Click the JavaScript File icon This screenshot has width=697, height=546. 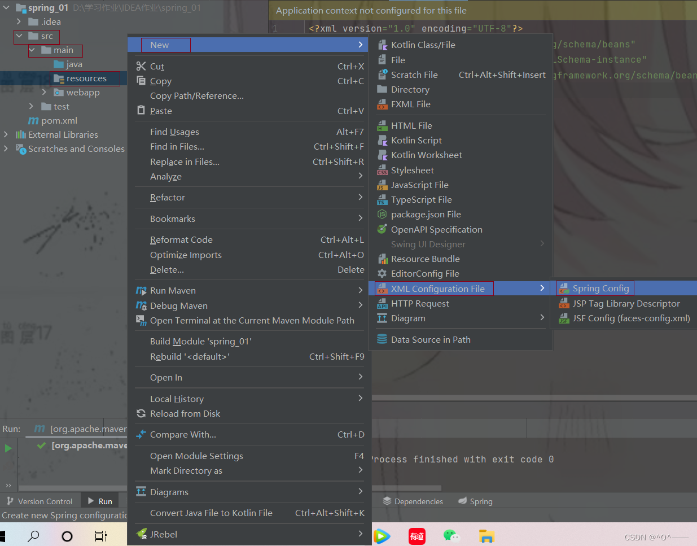[x=382, y=185]
